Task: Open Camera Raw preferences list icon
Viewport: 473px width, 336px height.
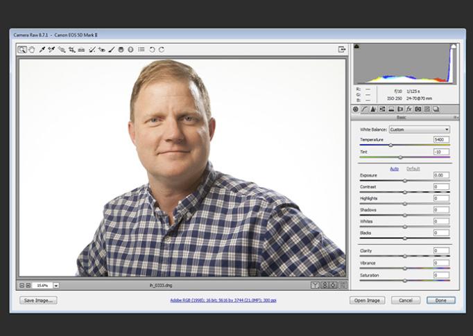Action: pos(141,49)
